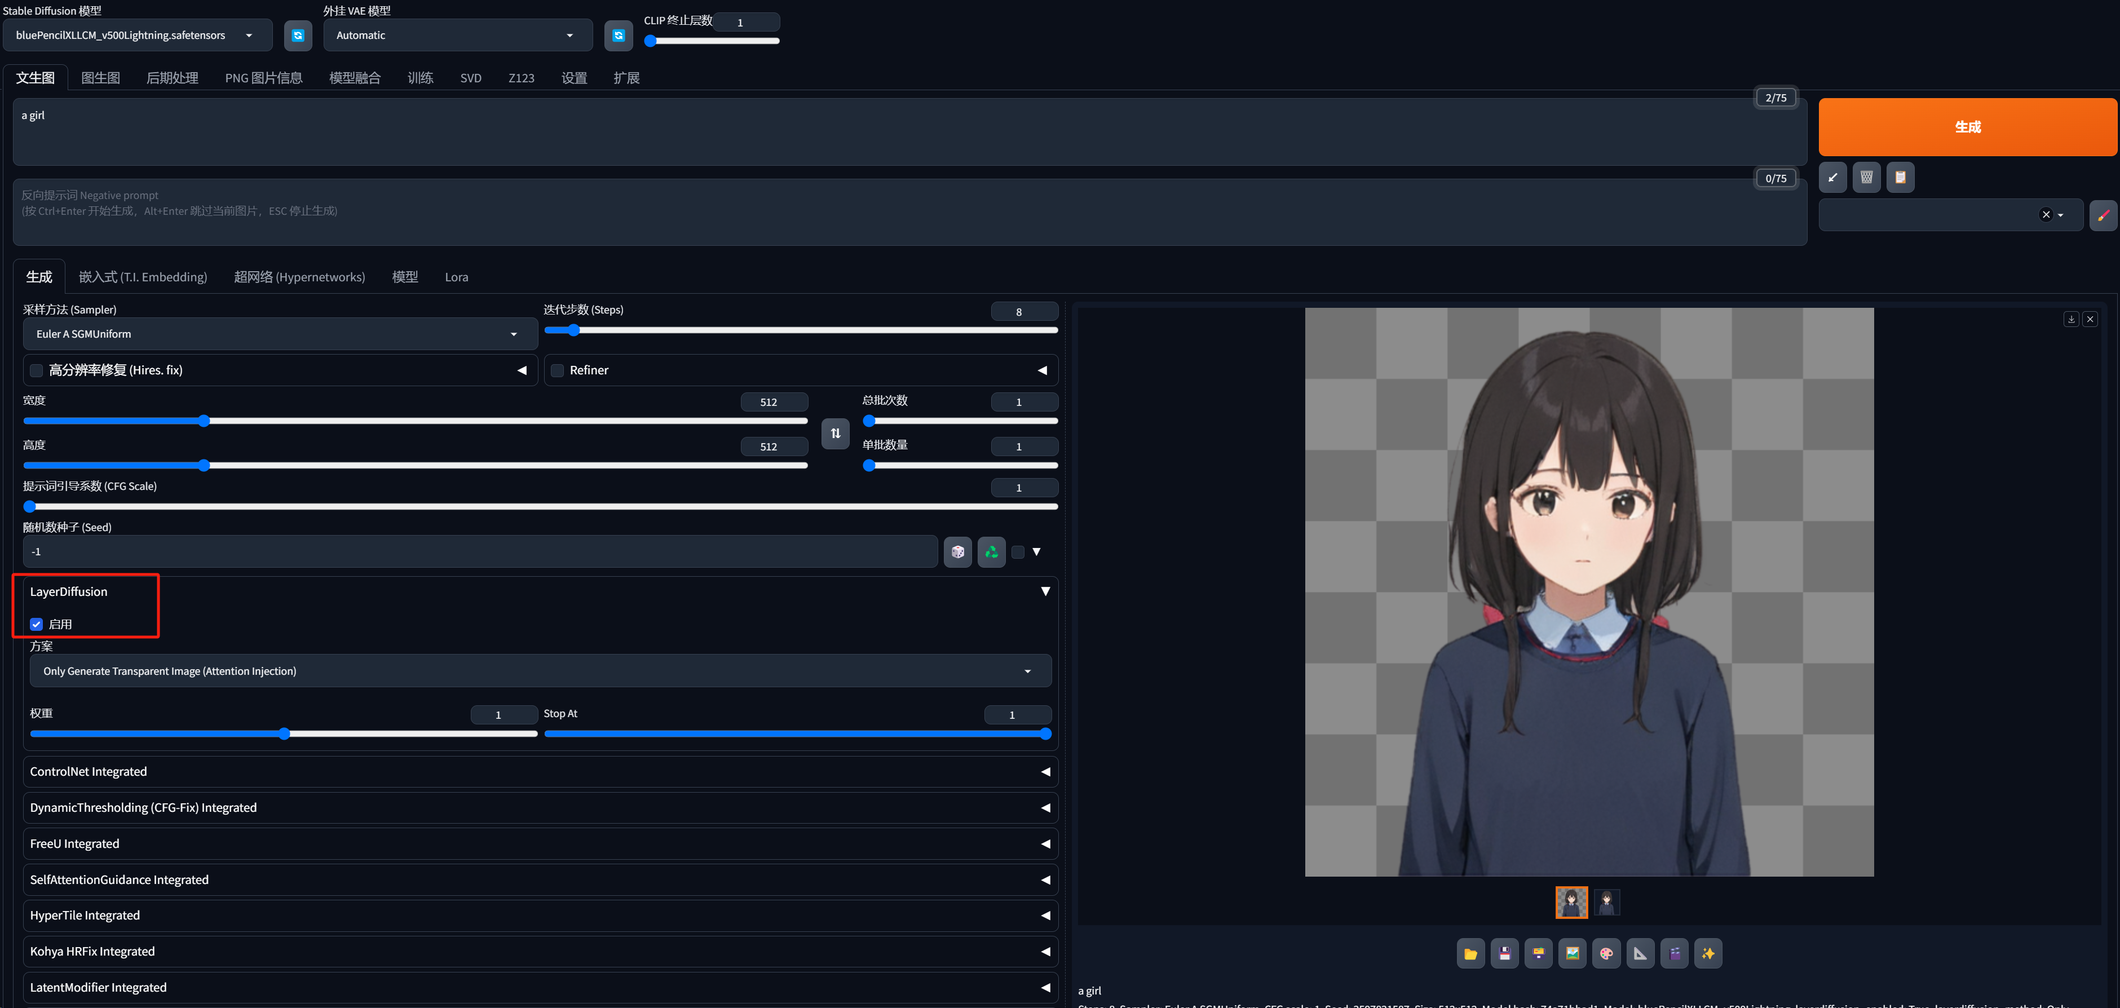Send image to inpaint via palette icon

pos(1606,954)
